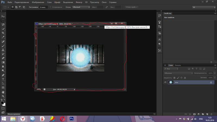Select the Lasso tool
Image resolution: width=217 pixels, height=122 pixels.
click(x=3, y=25)
